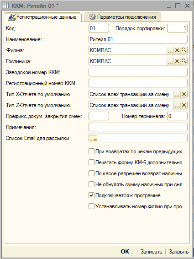Click the KKM window title icon
194x259 pixels.
point(6,6)
